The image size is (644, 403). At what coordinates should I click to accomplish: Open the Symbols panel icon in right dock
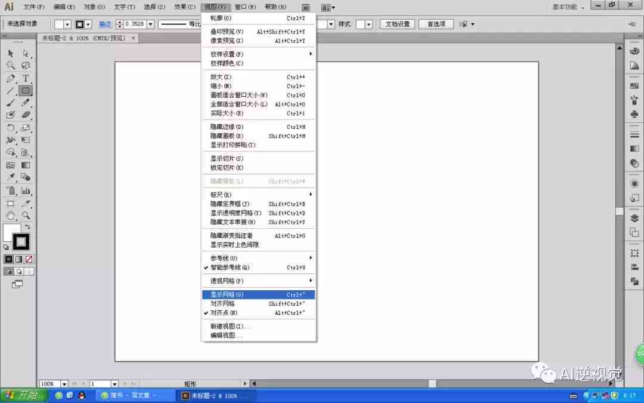point(634,114)
